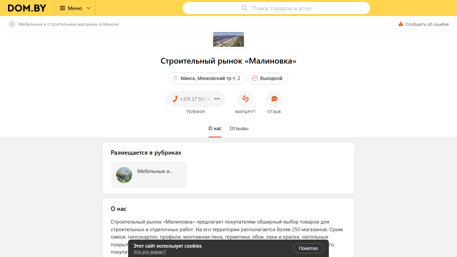
Task: Click the round category image thumbnail
Action: point(124,175)
